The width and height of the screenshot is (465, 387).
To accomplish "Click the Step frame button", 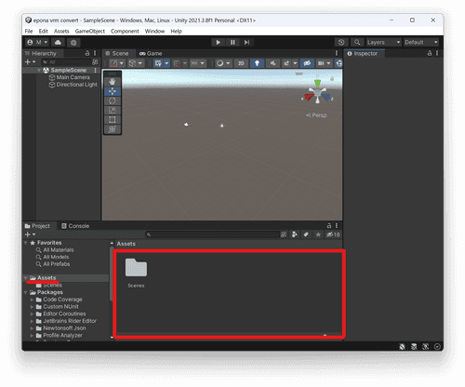I will click(x=246, y=42).
